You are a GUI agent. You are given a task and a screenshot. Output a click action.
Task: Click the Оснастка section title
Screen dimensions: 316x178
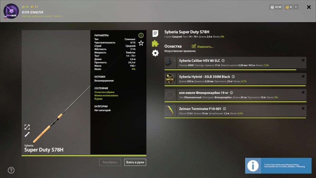pyautogui.click(x=173, y=46)
